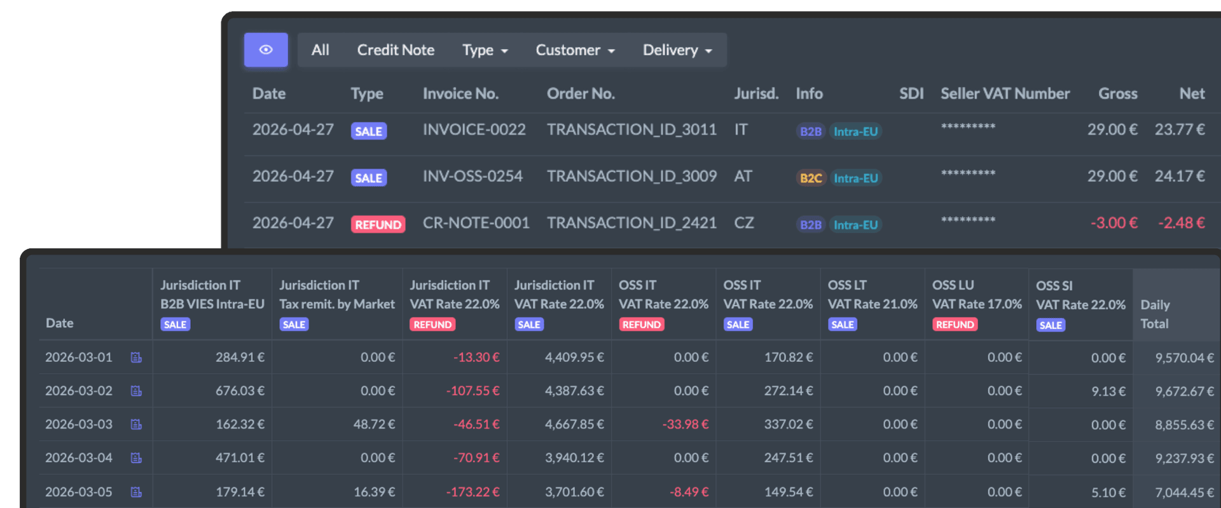Click the 9,570.04 € daily total
The image size is (1221, 508).
click(x=1185, y=358)
